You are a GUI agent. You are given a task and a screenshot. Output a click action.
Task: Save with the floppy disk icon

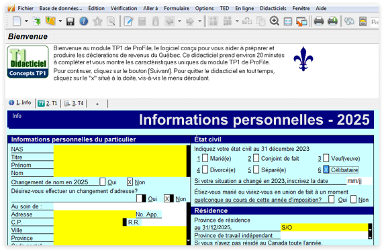tap(70, 21)
